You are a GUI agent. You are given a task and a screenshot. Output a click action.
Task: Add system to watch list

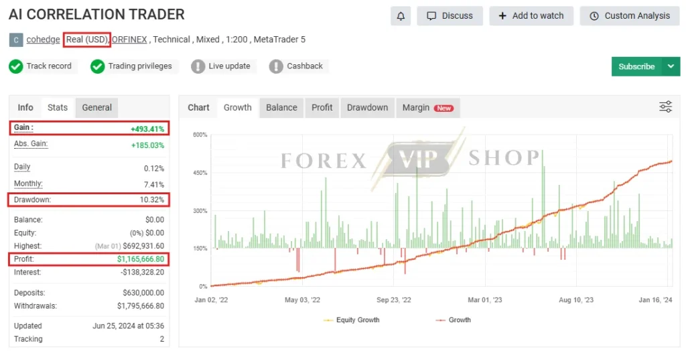[531, 16]
